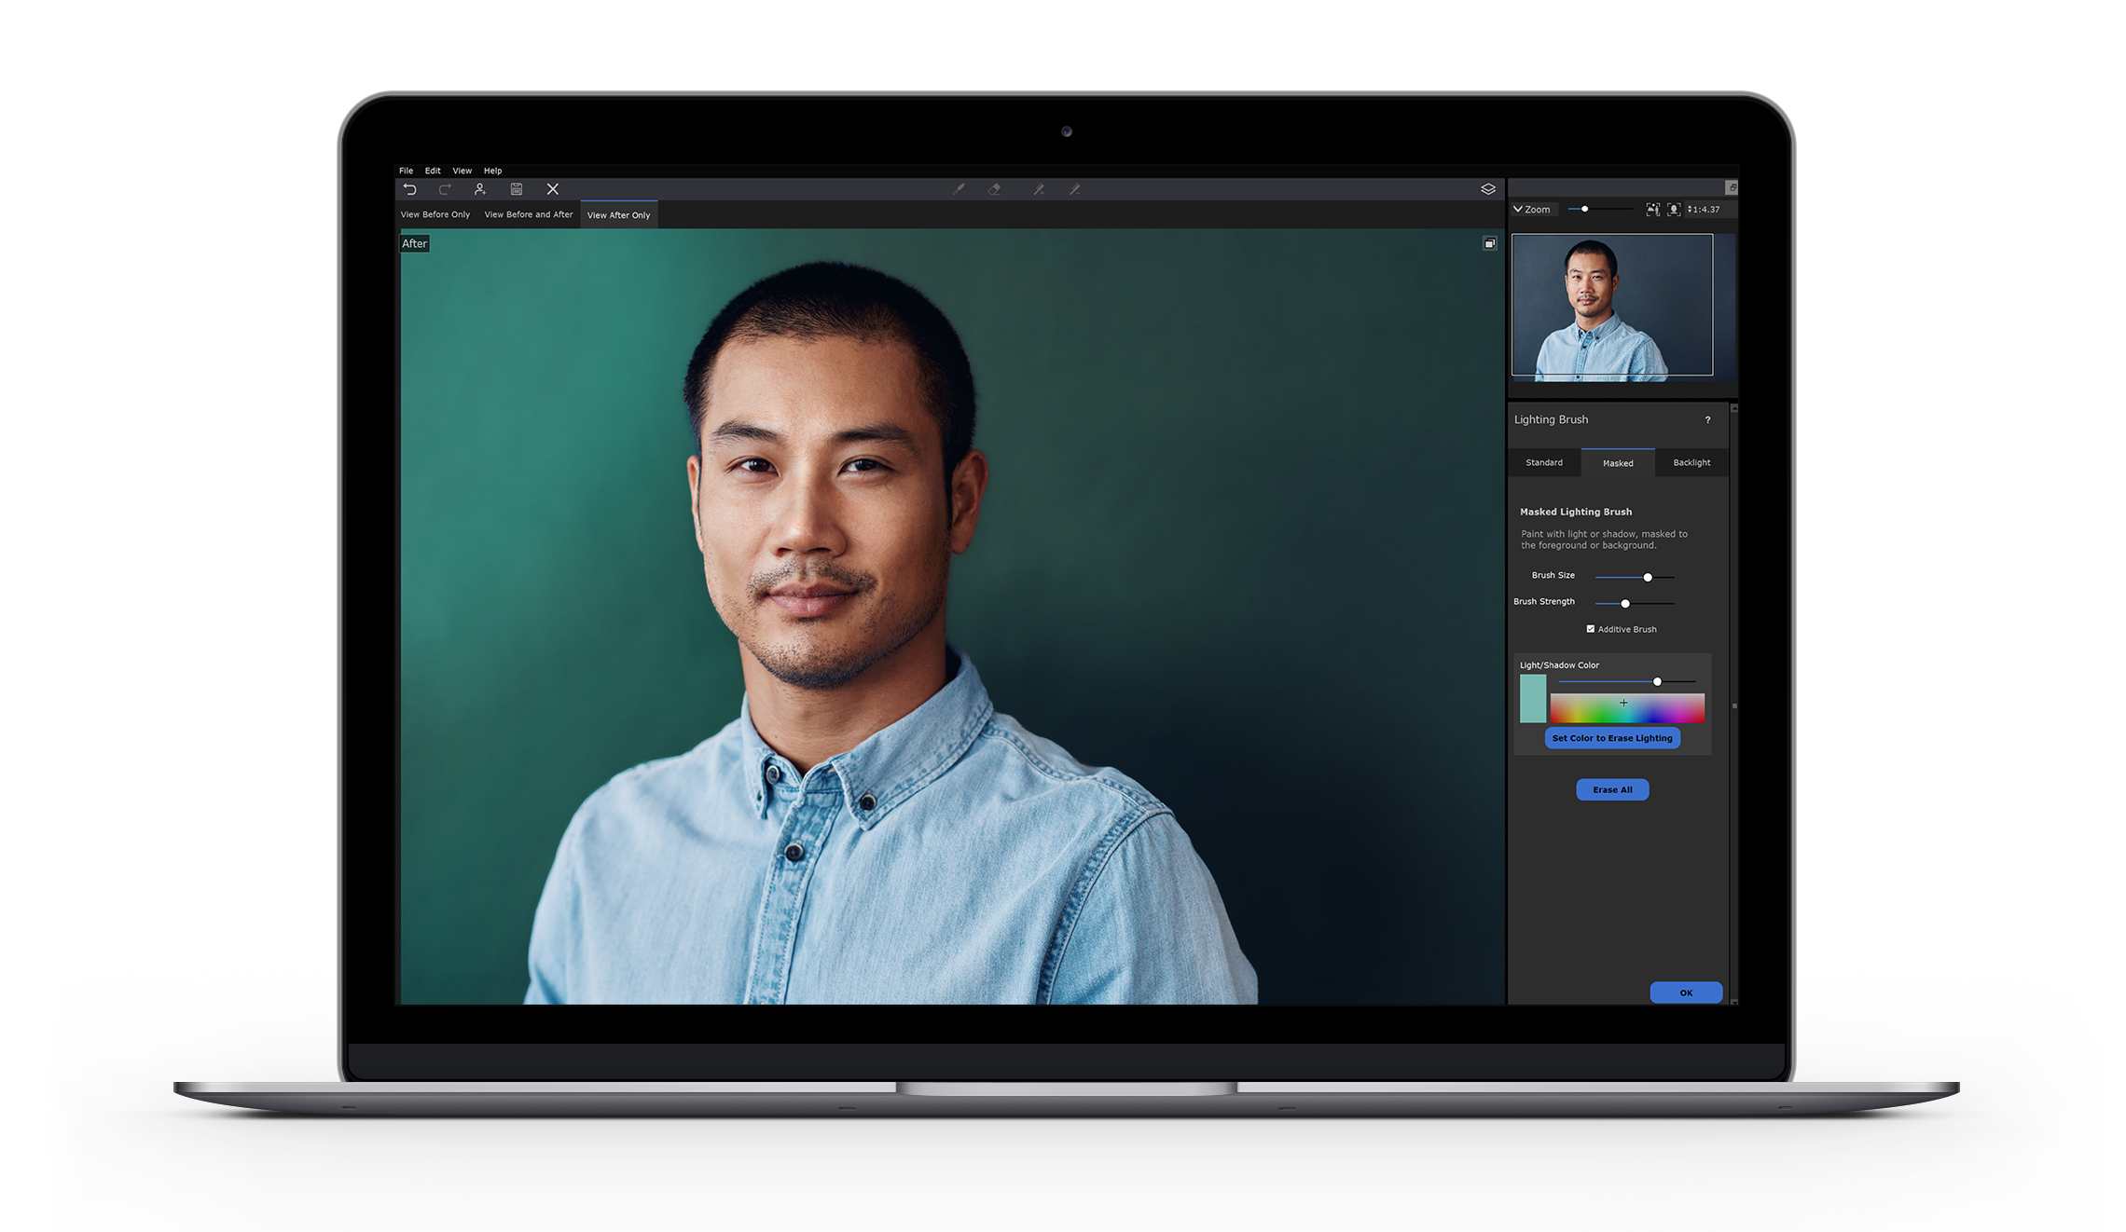Click the X close-image icon in toolbar

click(553, 189)
